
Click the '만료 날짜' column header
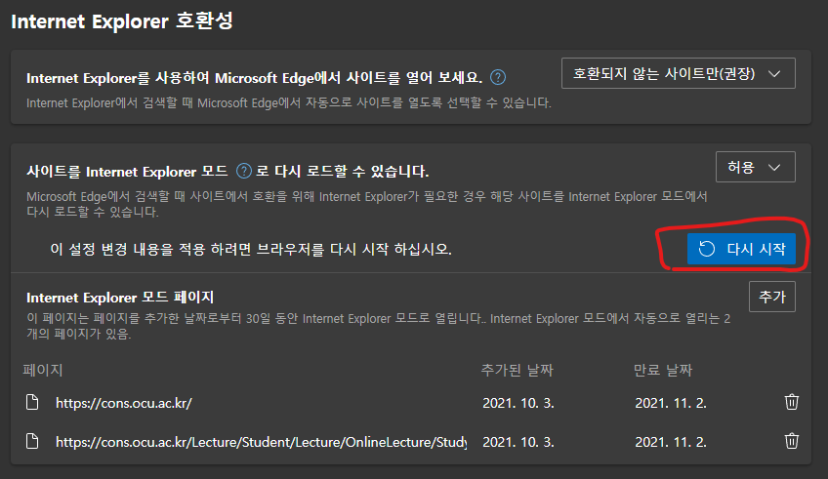tap(663, 371)
